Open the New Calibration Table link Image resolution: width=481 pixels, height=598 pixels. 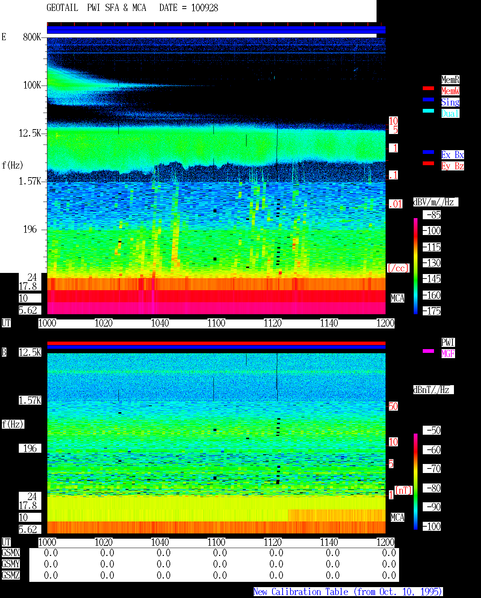tap(348, 592)
